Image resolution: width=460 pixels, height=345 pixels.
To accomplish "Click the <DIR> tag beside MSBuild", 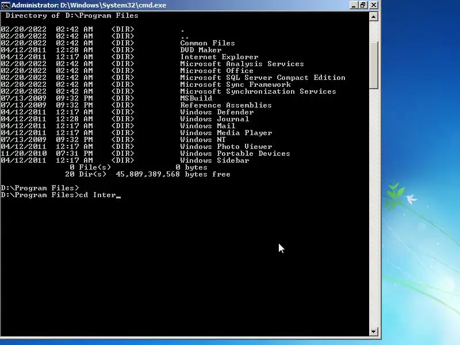I will coord(122,98).
